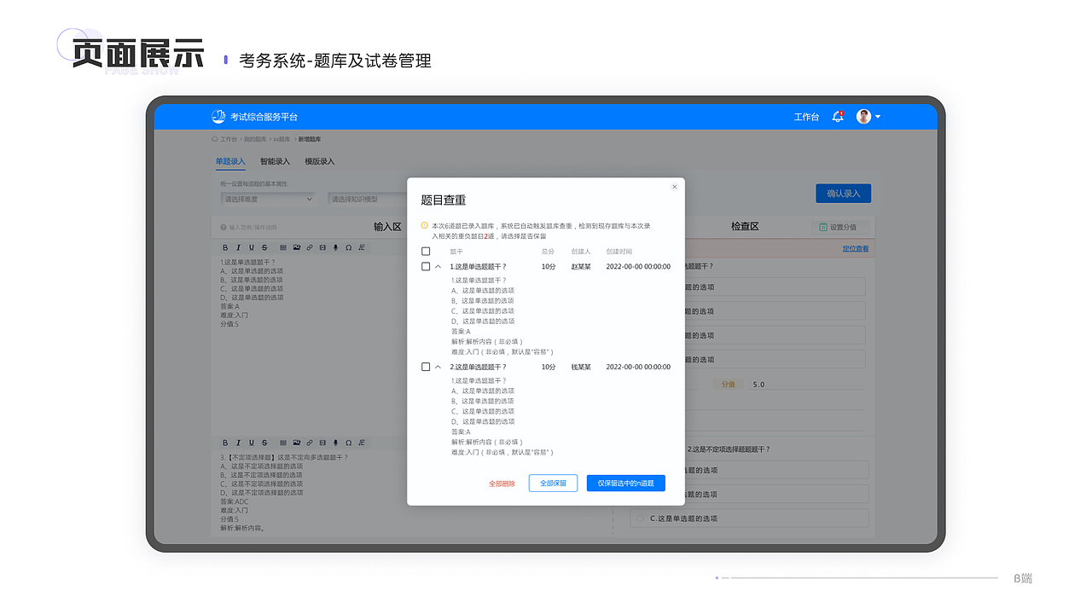Image resolution: width=1092 pixels, height=614 pixels.
Task: Insert special symbol Ω in upper toolbar
Action: (349, 247)
